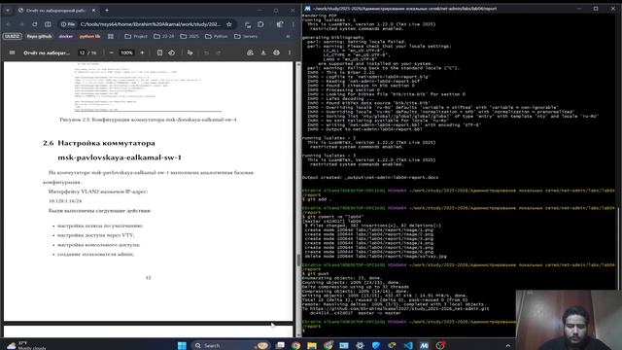Open the tab search dropdown arrow
Viewport: 622px width, 350px height.
click(8, 11)
